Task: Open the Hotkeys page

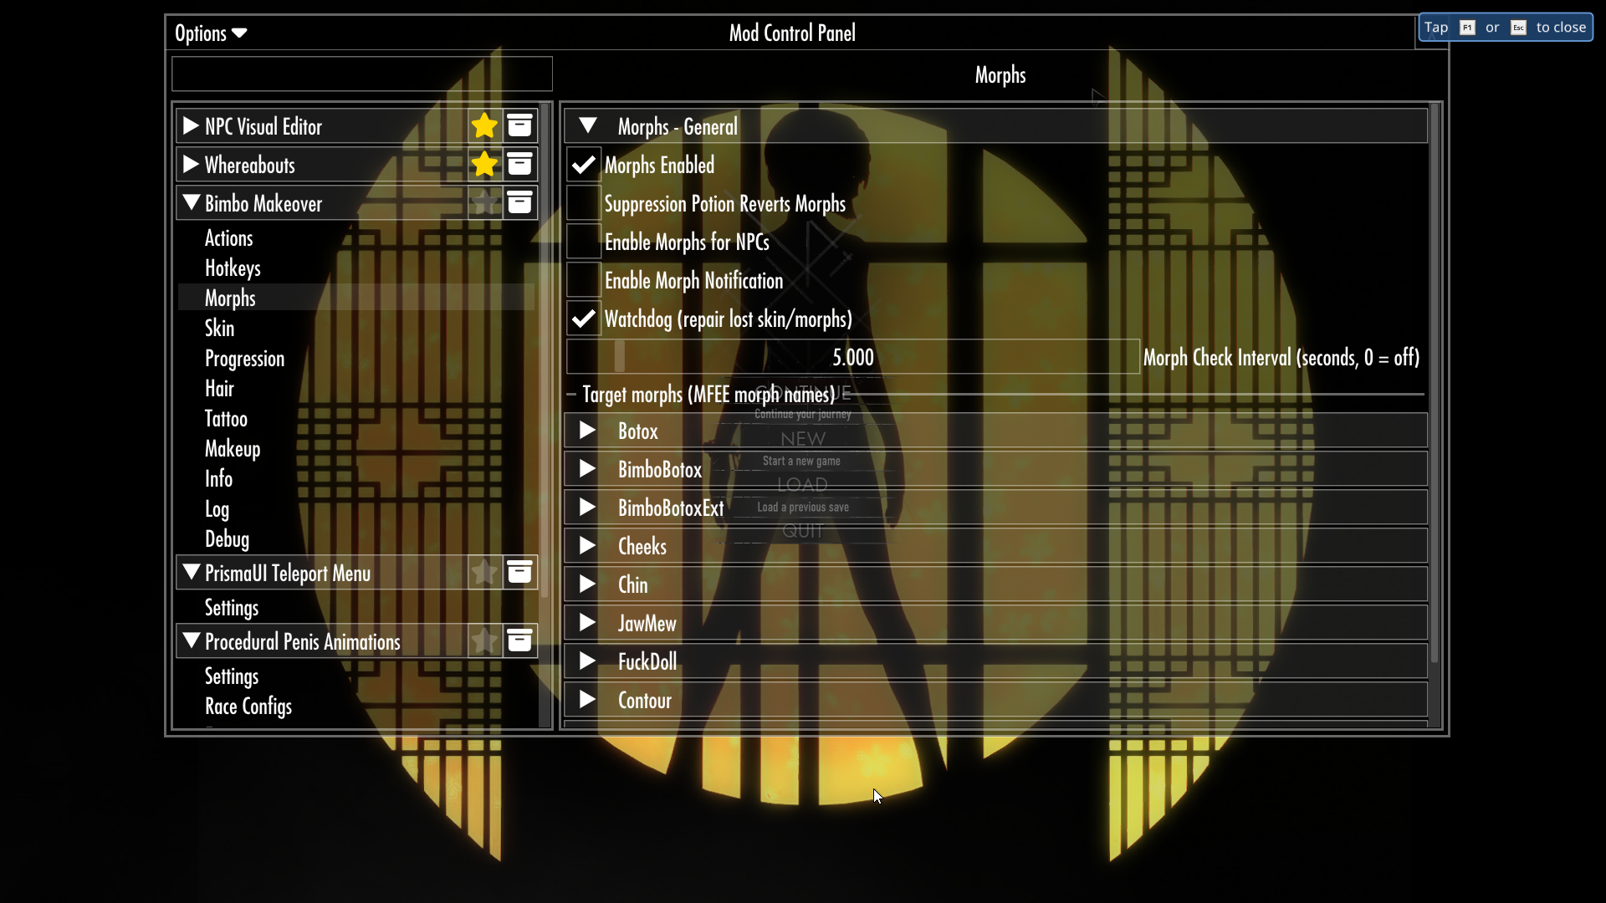Action: coord(233,268)
